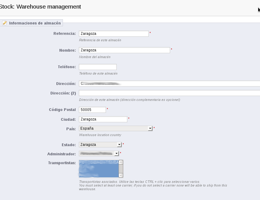Click the Referencia input field

[114, 34]
